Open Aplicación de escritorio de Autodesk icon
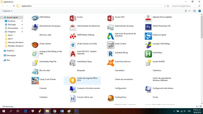 click(110, 36)
